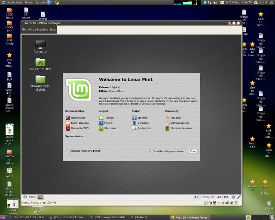Open the twhirl desktop icon

click(9, 172)
